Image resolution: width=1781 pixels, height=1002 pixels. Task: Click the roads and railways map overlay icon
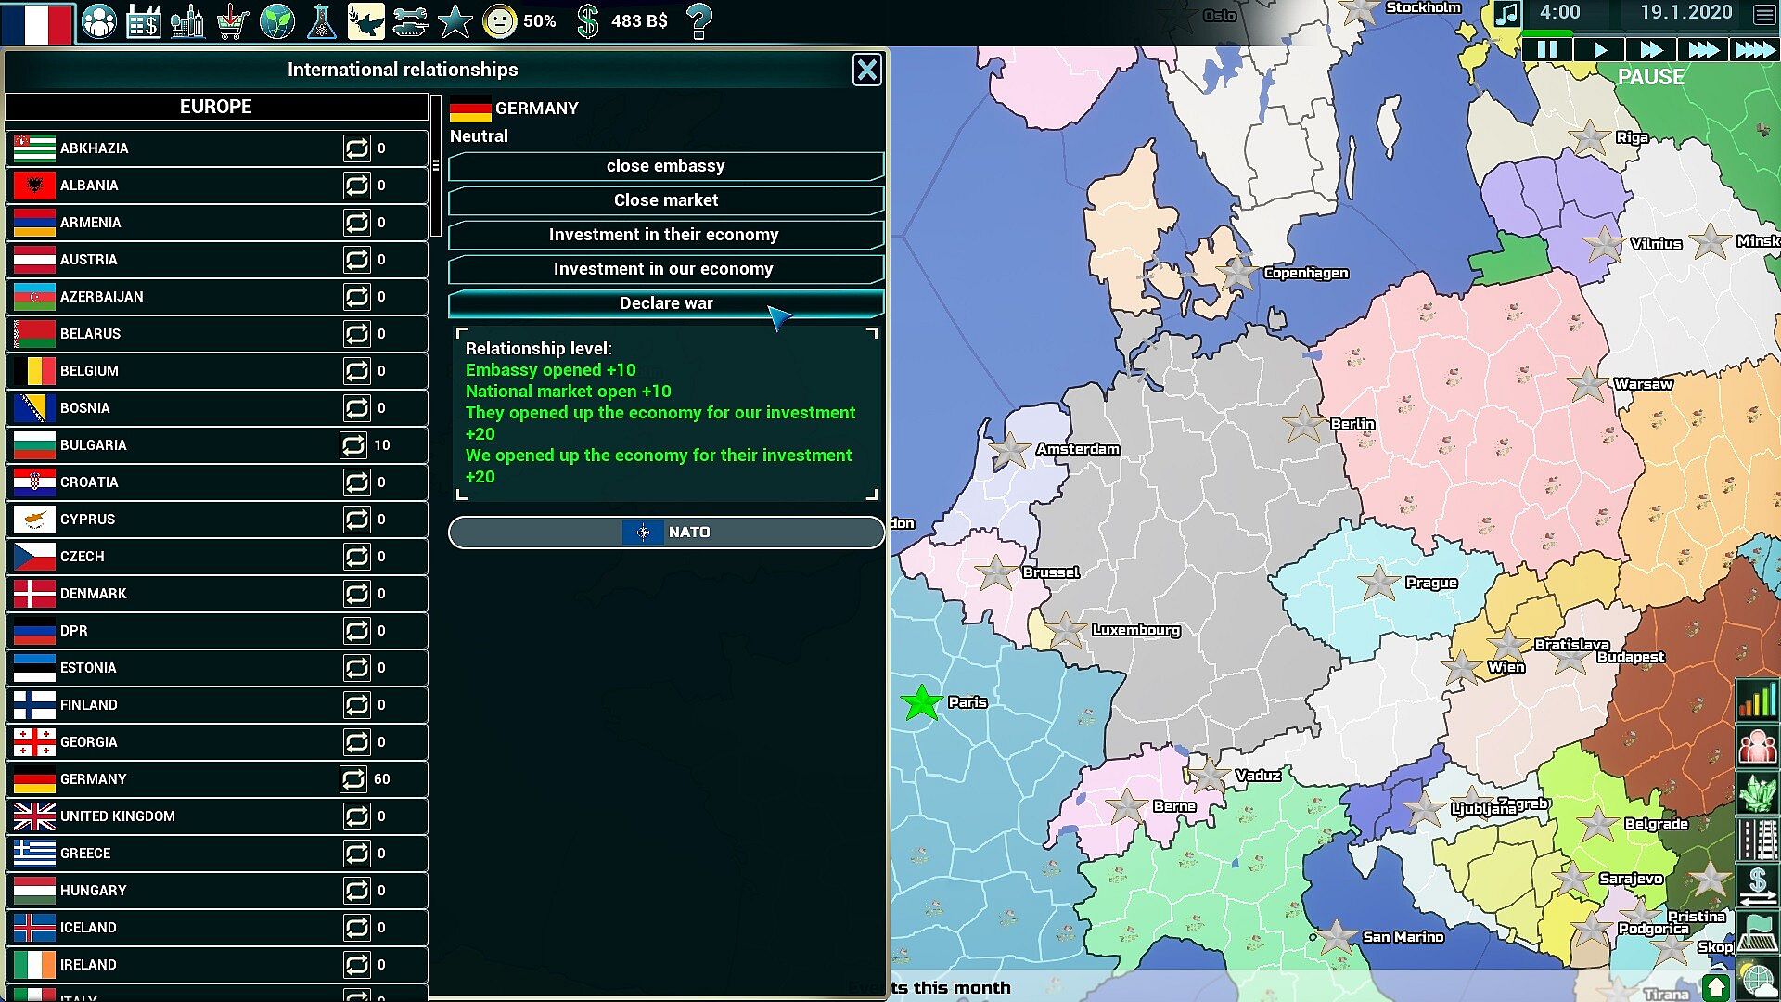pos(1757,840)
